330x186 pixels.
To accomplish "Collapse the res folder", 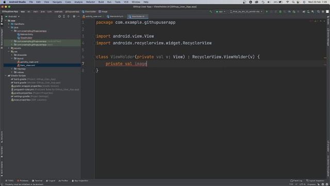I will coord(9,52).
